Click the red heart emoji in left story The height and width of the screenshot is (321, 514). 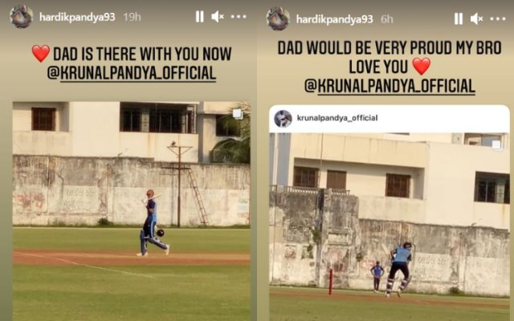point(41,54)
